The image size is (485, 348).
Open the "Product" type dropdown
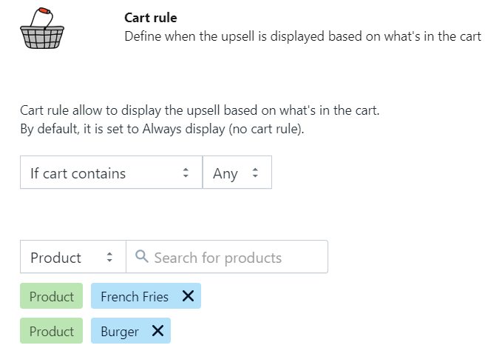[x=72, y=258]
